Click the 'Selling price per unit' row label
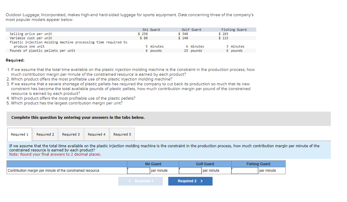 (31, 34)
